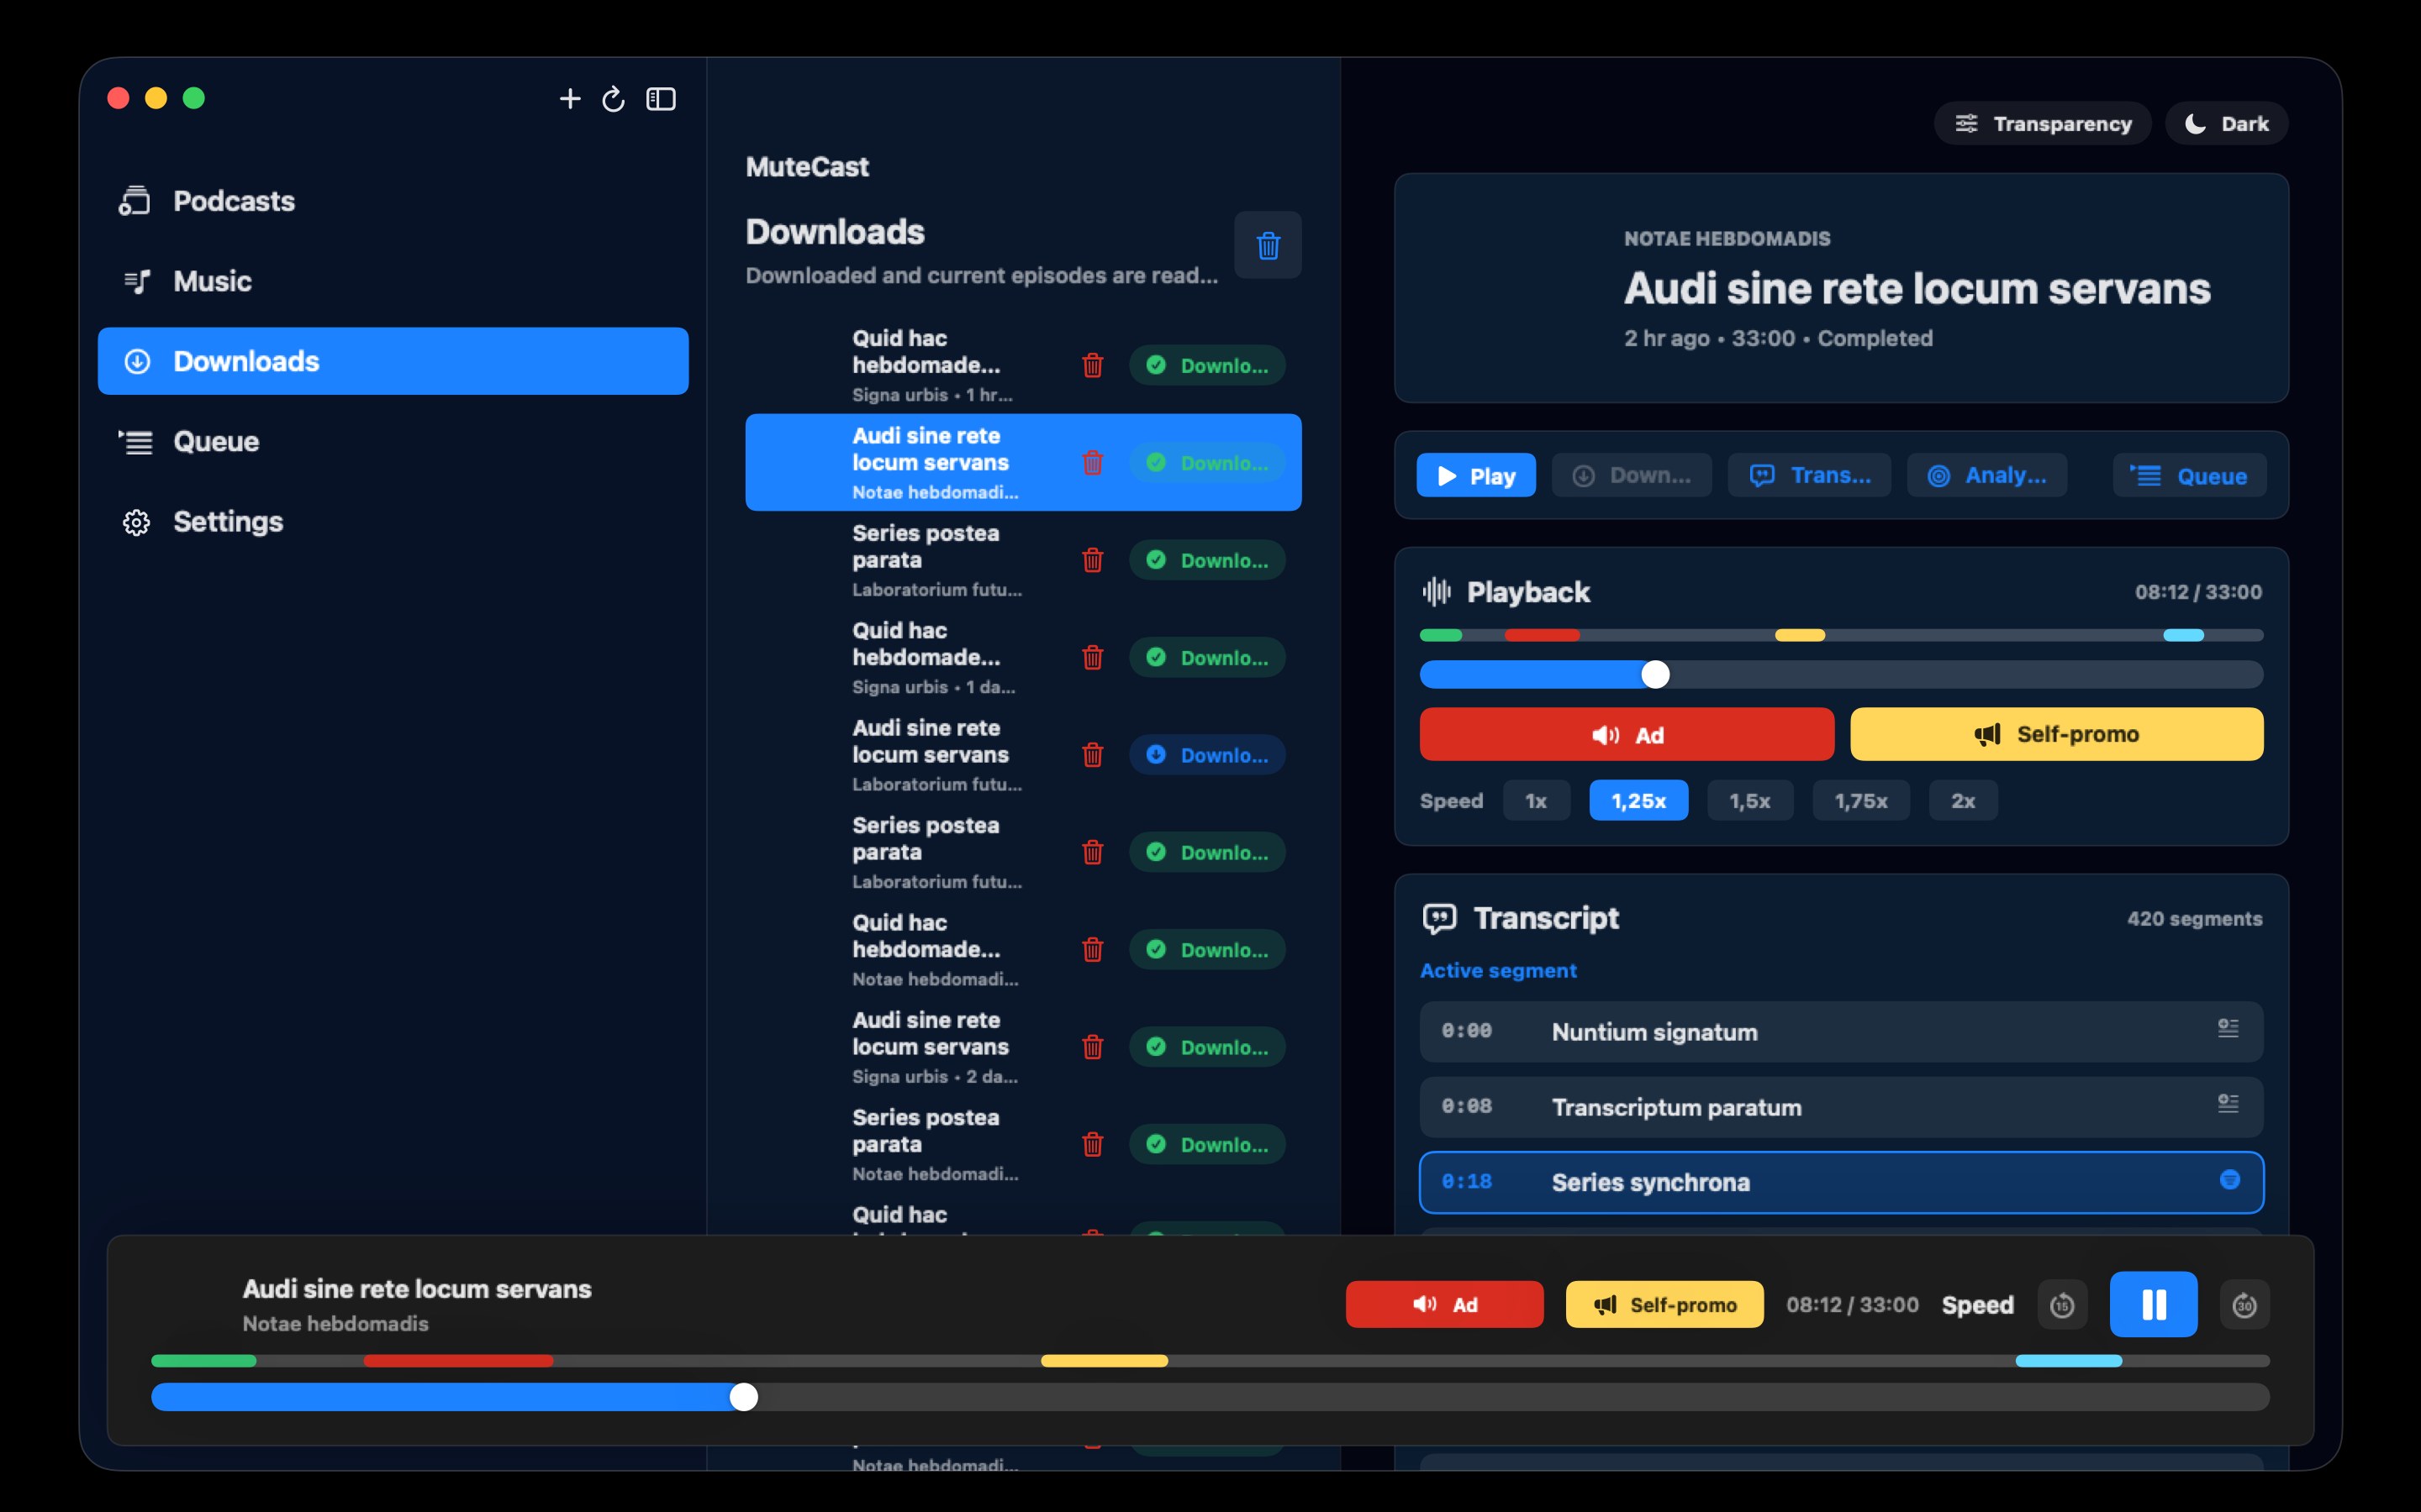Screen dimensions: 2421x1512
Task: Go to Music in the sidebar
Action: click(393, 281)
